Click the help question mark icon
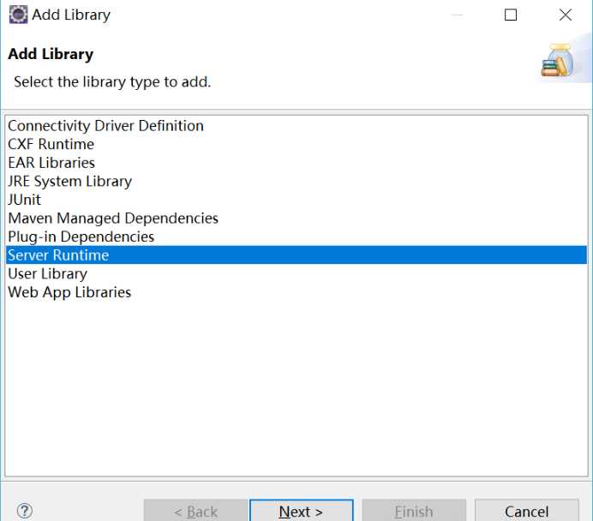 pyautogui.click(x=25, y=512)
